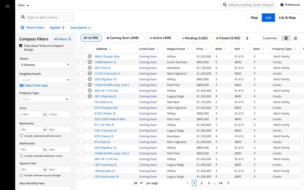Sort by Property Type column arrows

click(295, 49)
